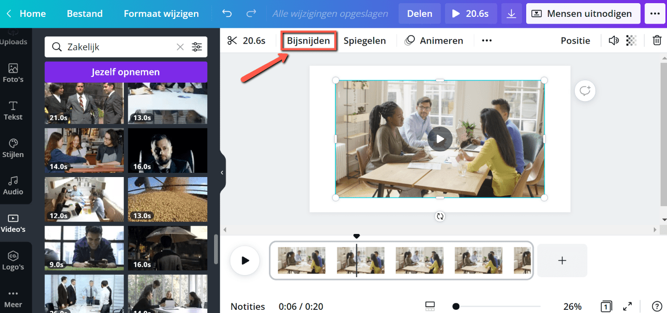This screenshot has width=667, height=313.
Task: Adjust the zoom slider handle
Action: (456, 306)
